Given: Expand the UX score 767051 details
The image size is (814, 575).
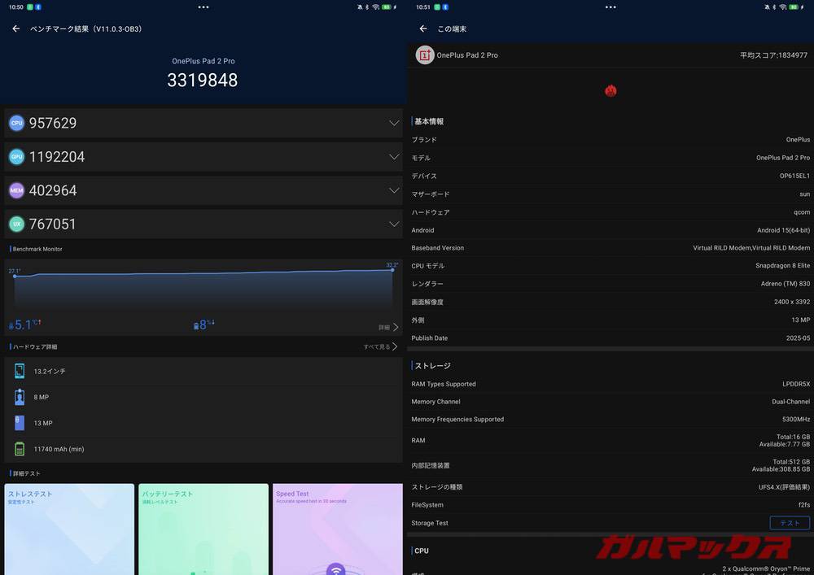Looking at the screenshot, I should point(395,224).
